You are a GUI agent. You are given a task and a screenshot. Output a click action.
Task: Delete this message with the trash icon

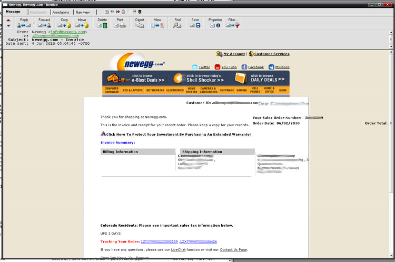102,23
